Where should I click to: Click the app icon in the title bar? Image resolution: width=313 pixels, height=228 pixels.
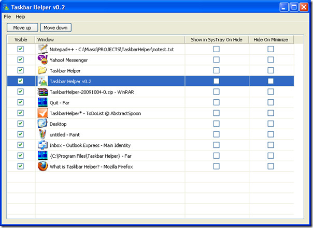click(6, 7)
